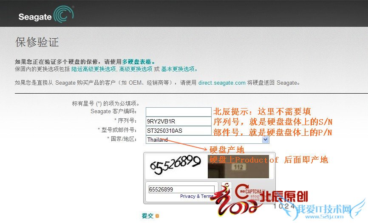Image resolution: width=368 pixels, height=223 pixels.
Task: Click the country dropdown arrow button
Action: click(265, 140)
